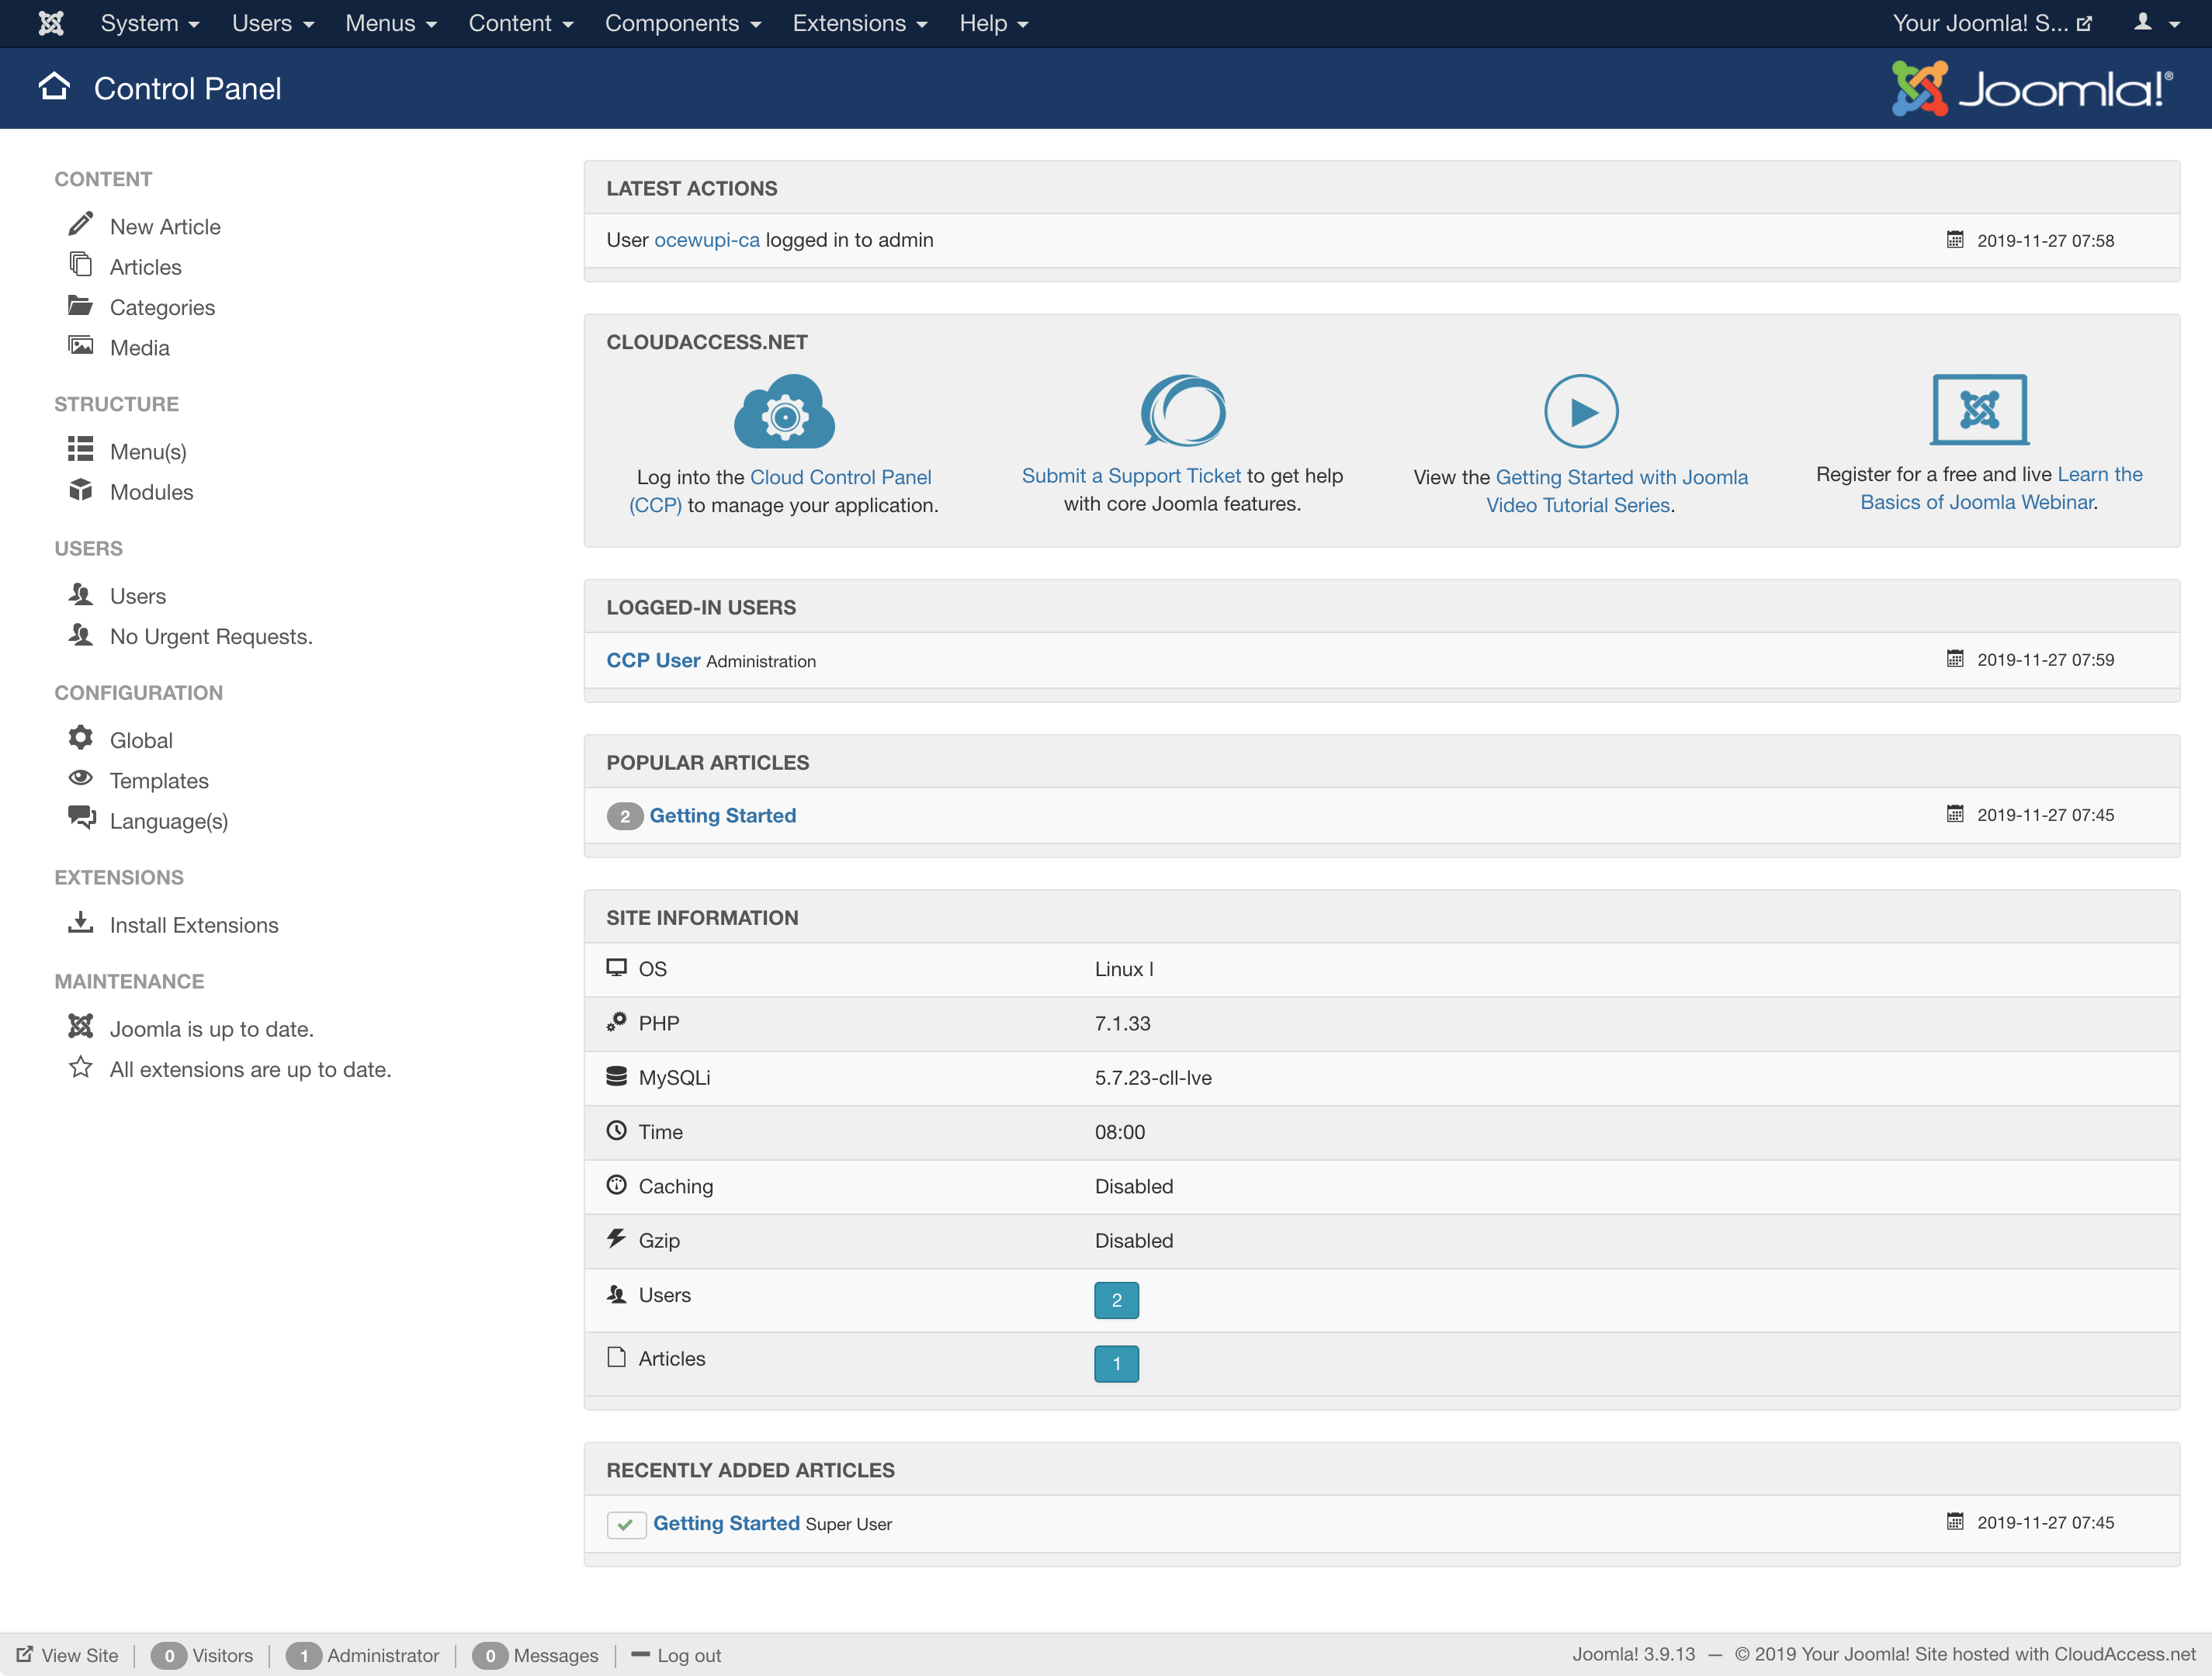Select Install Extensions in sidebar
This screenshot has width=2212, height=1676.
194,925
